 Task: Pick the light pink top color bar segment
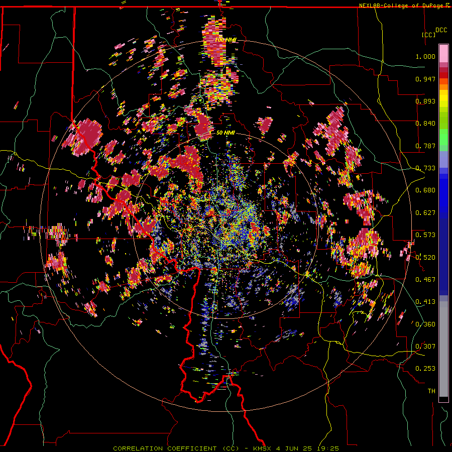click(443, 54)
